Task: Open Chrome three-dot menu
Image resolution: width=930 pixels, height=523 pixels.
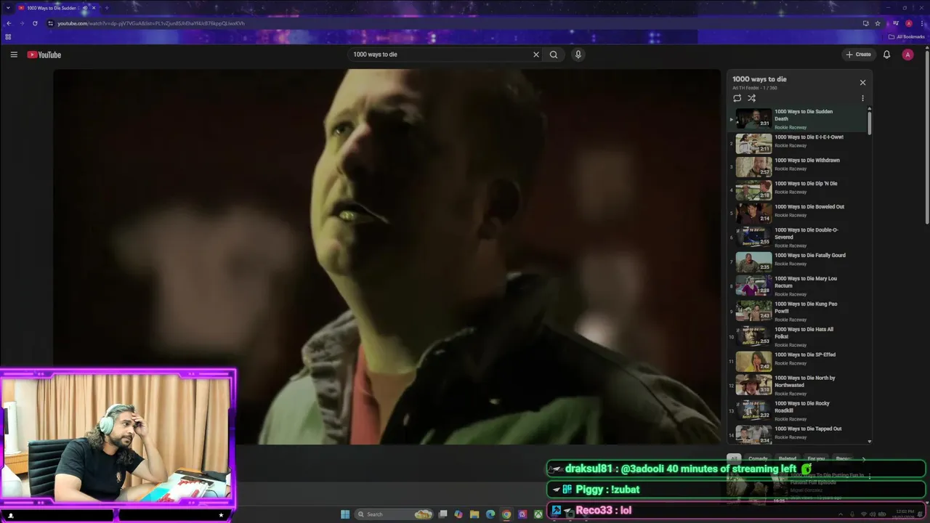Action: [x=921, y=23]
